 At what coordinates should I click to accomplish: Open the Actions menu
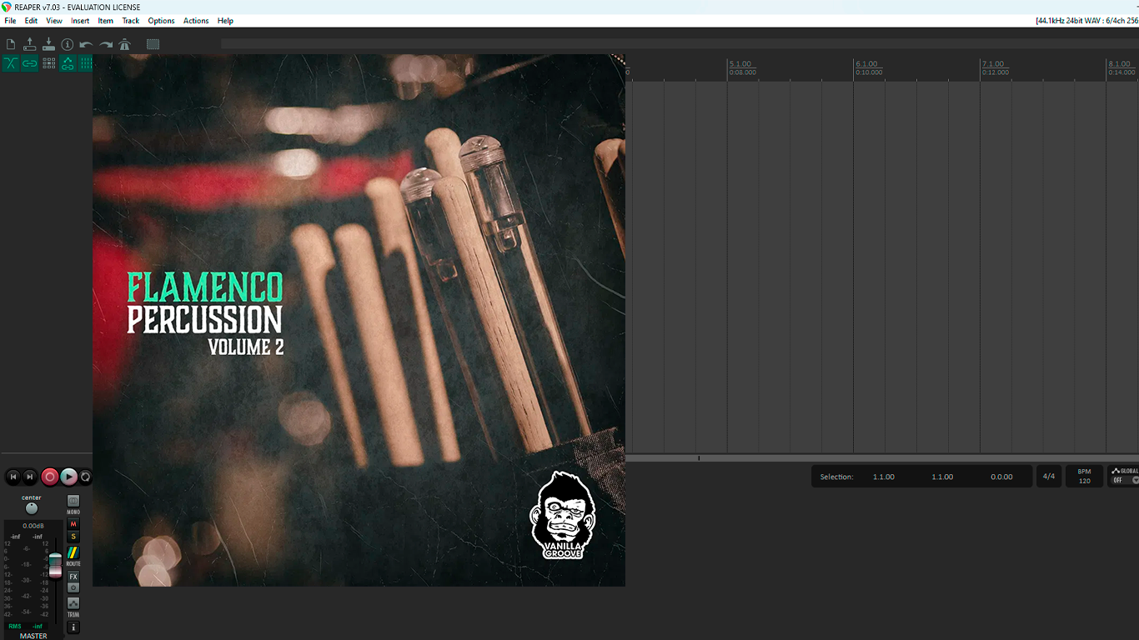196,21
